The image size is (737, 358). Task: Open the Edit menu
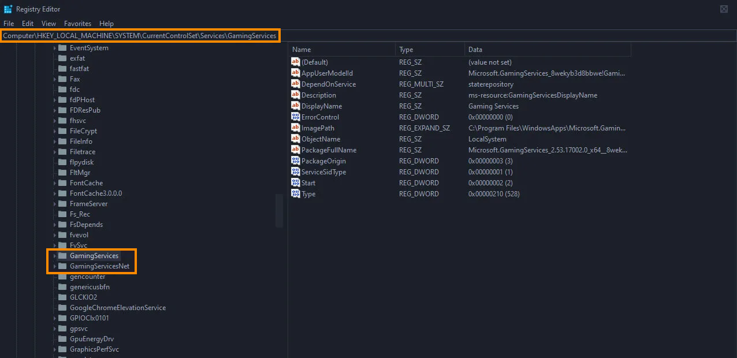(x=28, y=24)
